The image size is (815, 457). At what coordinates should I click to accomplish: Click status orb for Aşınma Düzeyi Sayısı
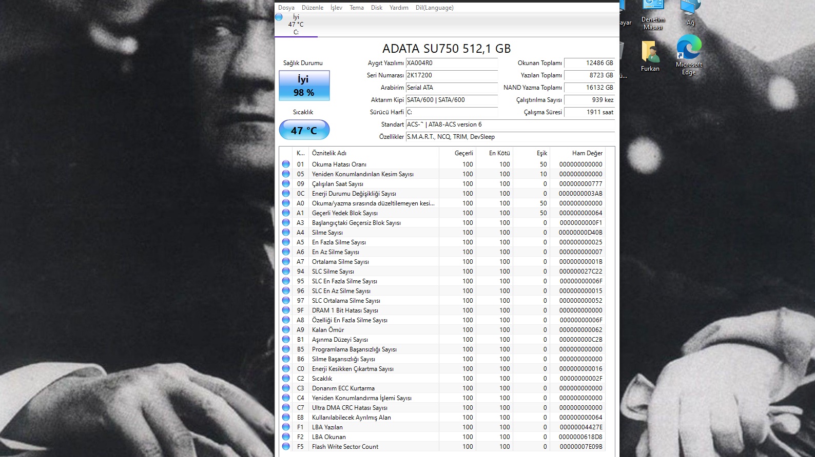click(286, 339)
